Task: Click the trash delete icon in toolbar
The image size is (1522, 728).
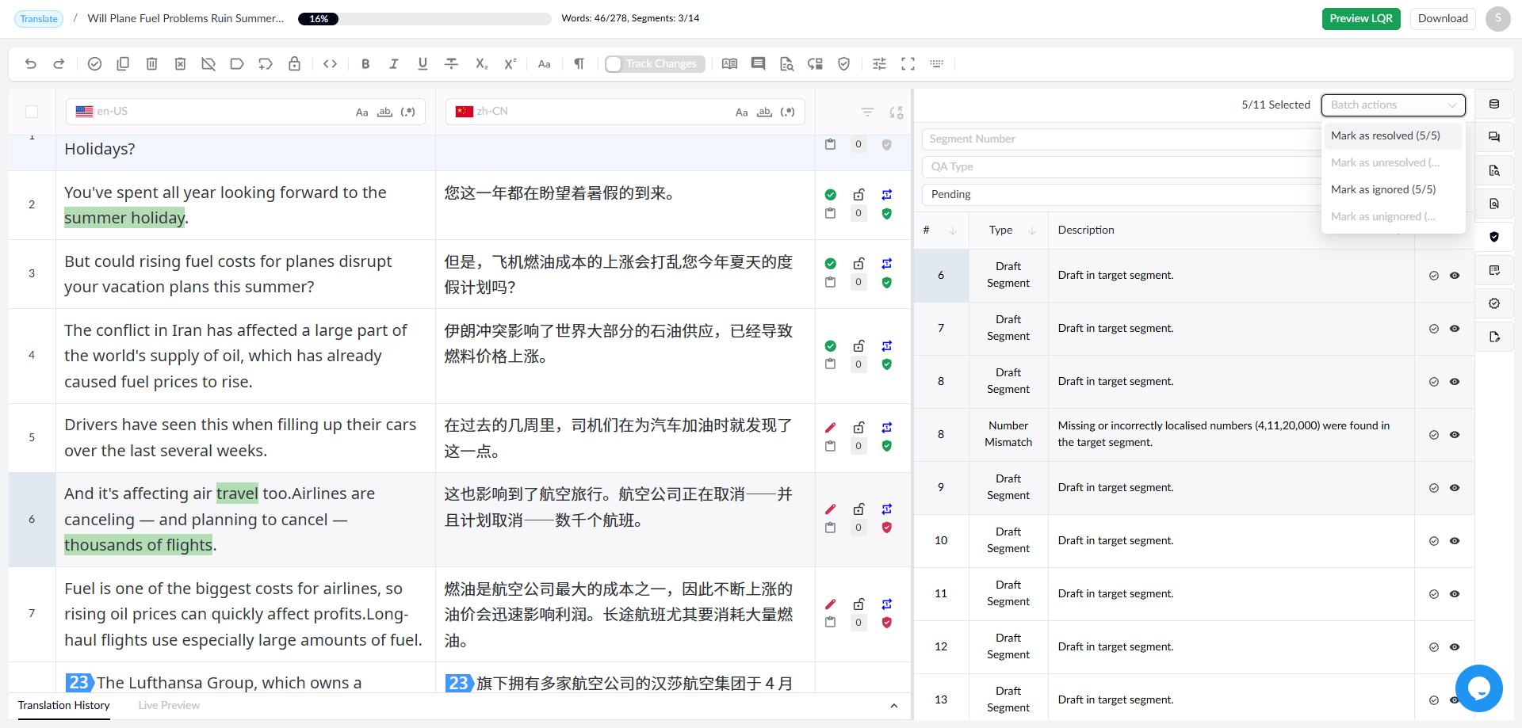Action: pos(151,64)
